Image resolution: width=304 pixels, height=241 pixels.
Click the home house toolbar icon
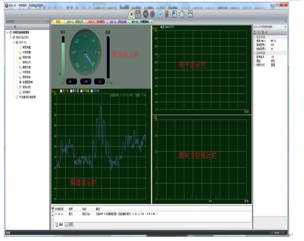tap(190, 14)
